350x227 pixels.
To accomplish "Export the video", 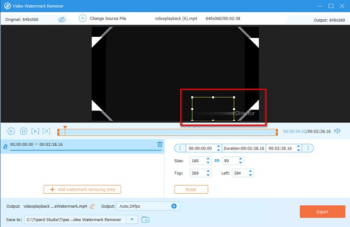I will [x=323, y=212].
